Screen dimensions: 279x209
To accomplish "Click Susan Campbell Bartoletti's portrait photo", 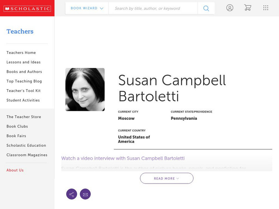I will point(85,90).
